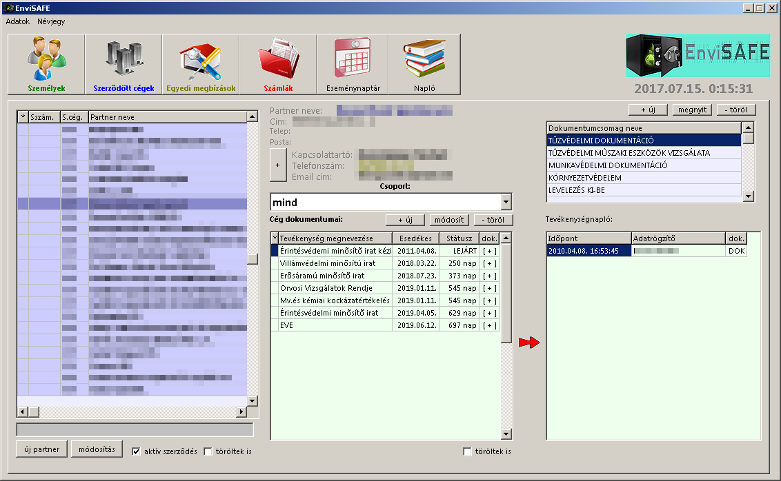Click the új partner button

point(41,449)
